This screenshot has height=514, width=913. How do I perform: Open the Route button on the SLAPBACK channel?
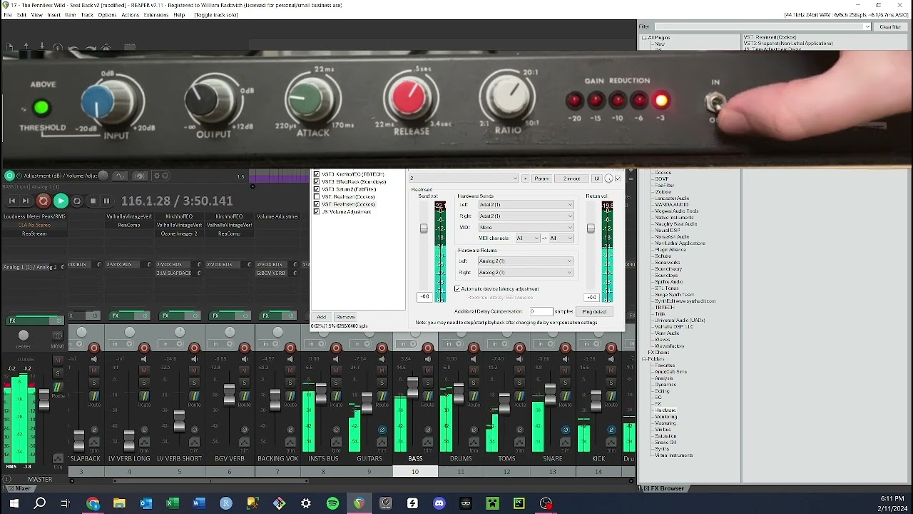(x=94, y=397)
